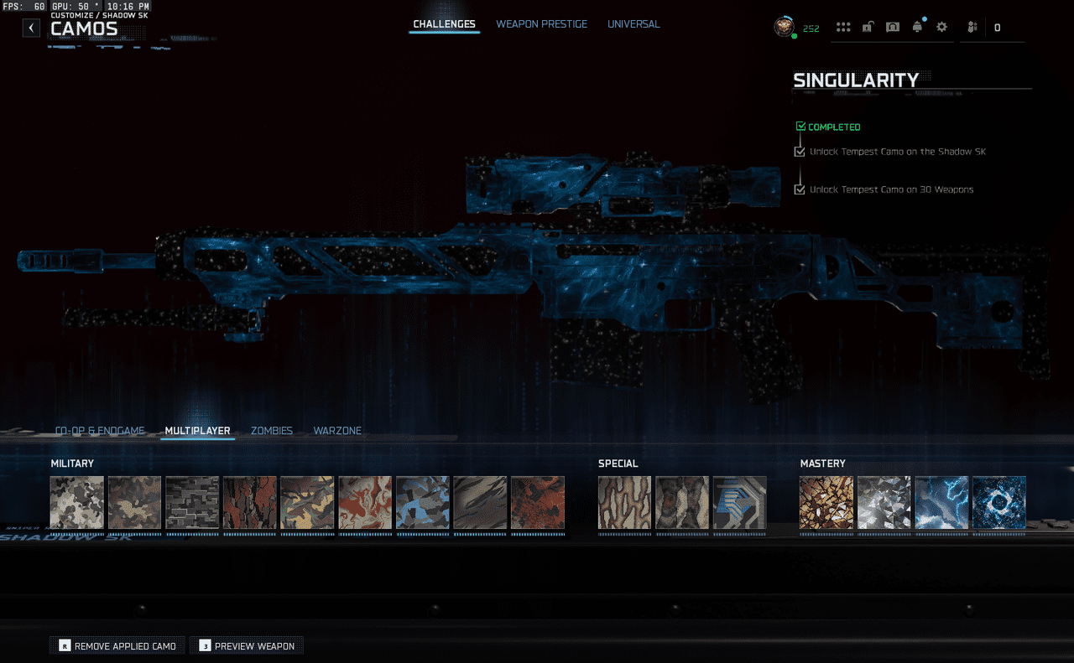This screenshot has height=663, width=1074.
Task: Open the social friends party icon
Action: (x=972, y=28)
